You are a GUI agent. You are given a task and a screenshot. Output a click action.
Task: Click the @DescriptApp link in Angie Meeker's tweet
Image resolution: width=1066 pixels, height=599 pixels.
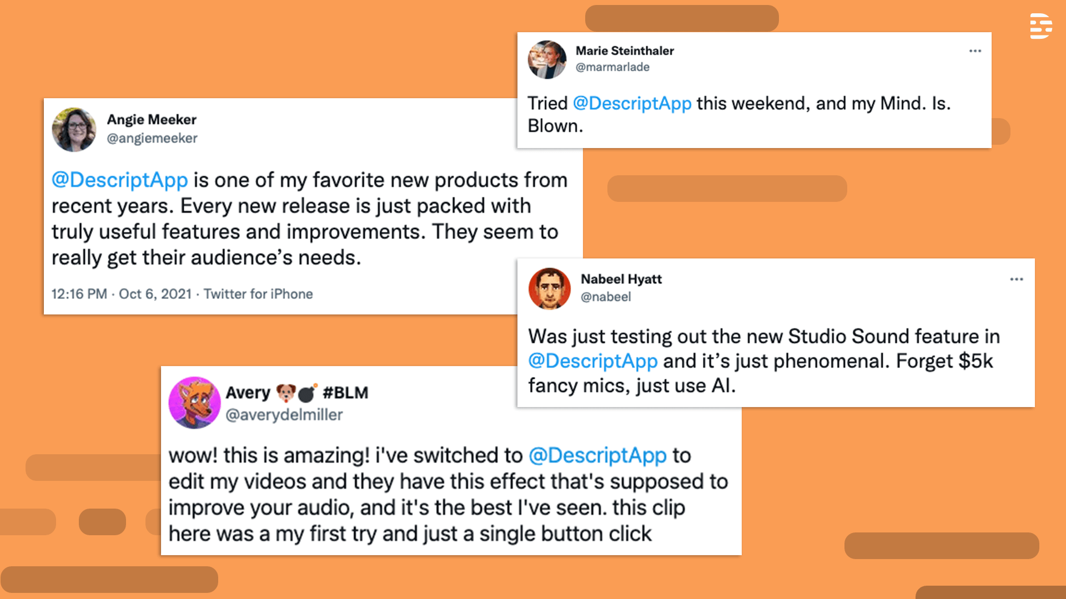tap(119, 180)
